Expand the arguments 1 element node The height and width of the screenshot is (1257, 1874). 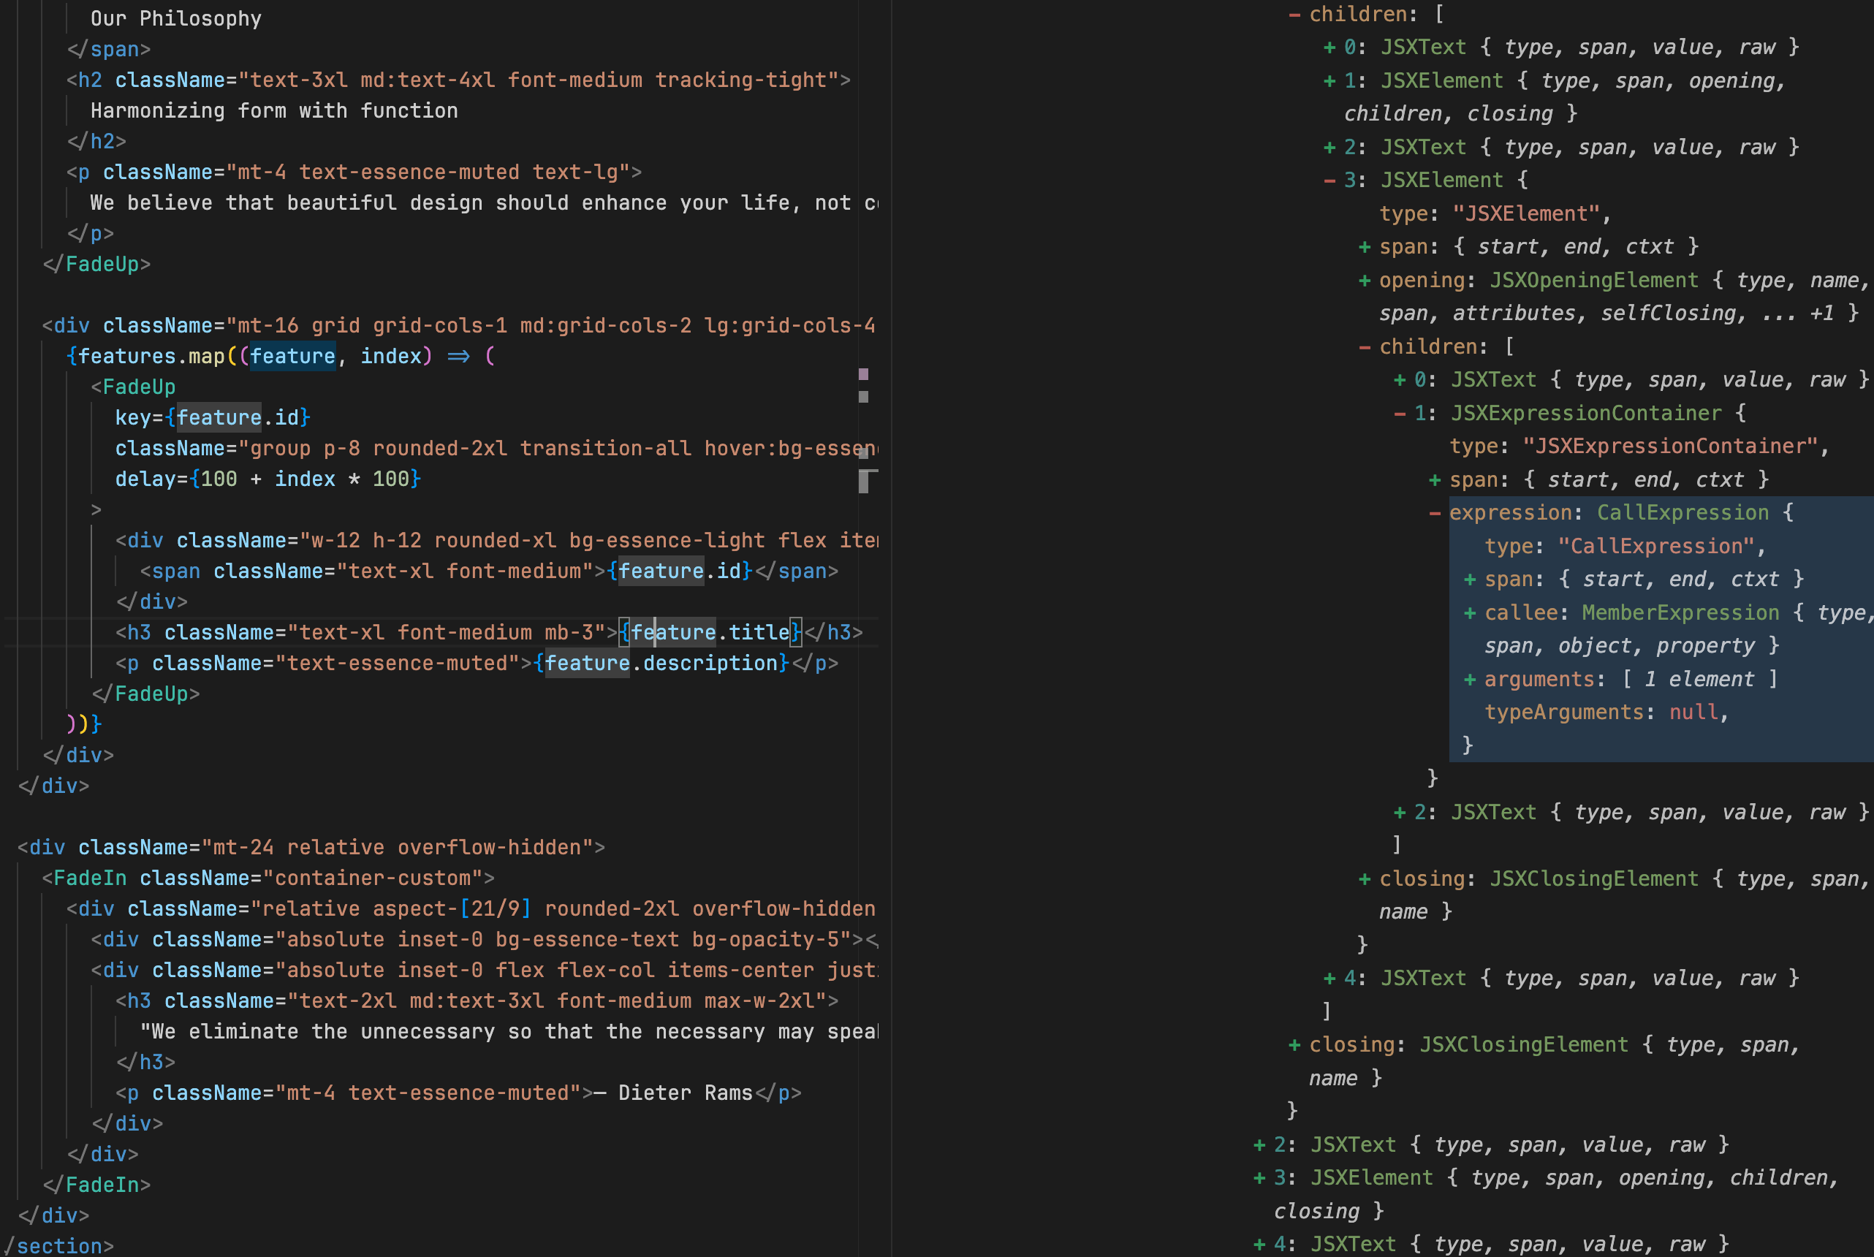click(1469, 680)
